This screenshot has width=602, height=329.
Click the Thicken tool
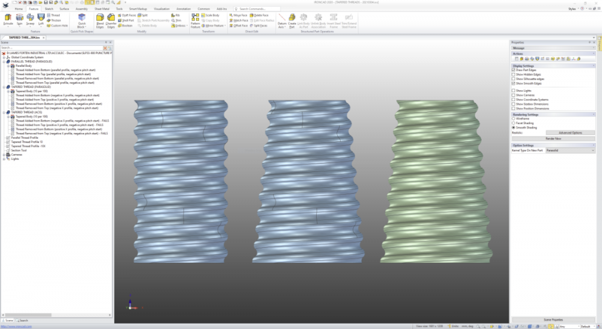point(54,20)
